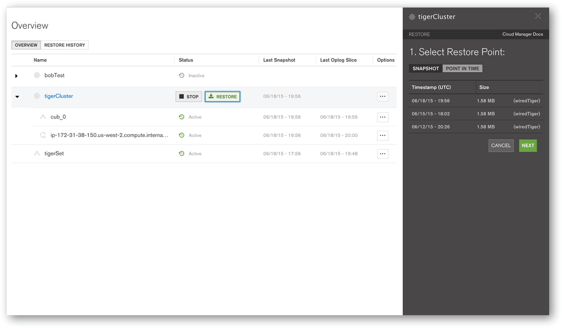This screenshot has width=562, height=328.
Task: Open options menu for tigerCluster
Action: (382, 97)
